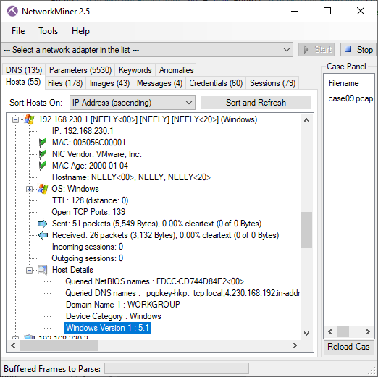Click the host tree scroll up arrow
This screenshot has height=377, width=378.
(x=306, y=120)
